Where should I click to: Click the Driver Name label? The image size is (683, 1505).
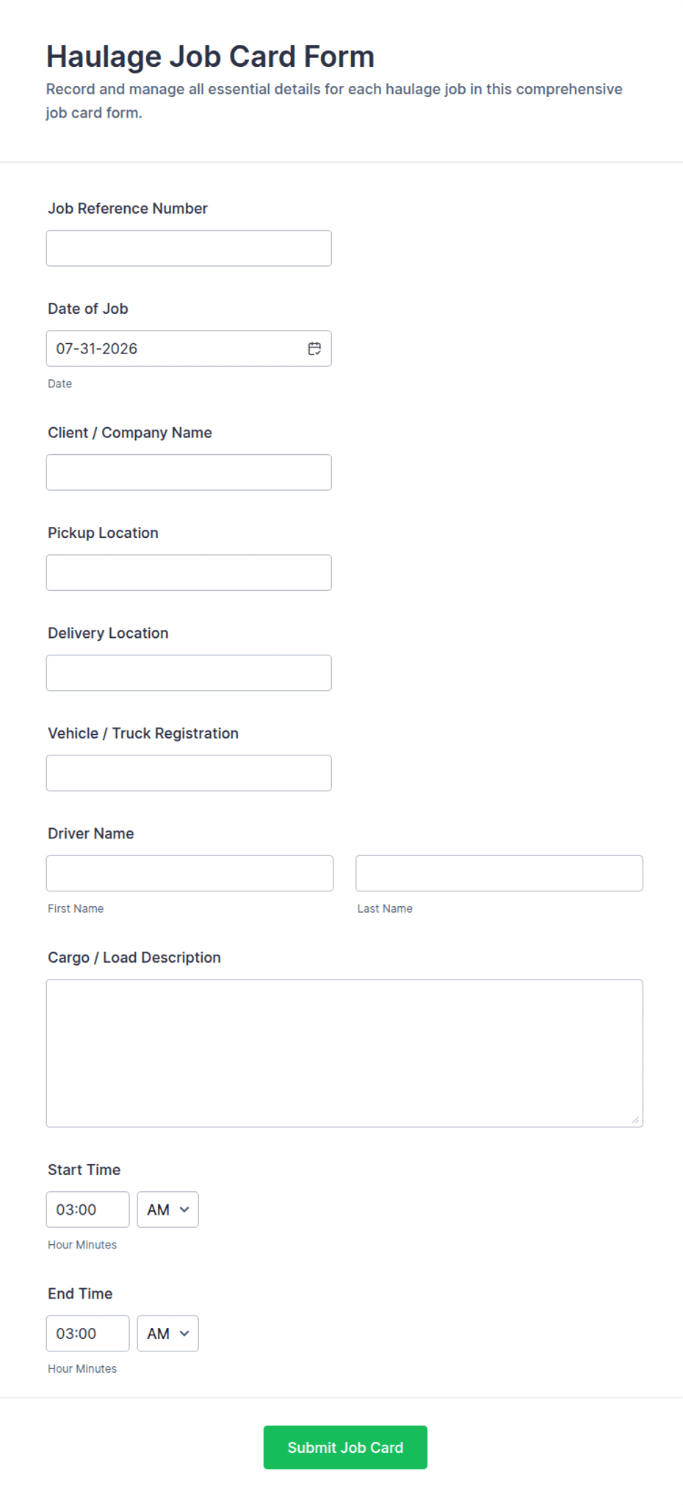[x=91, y=833]
